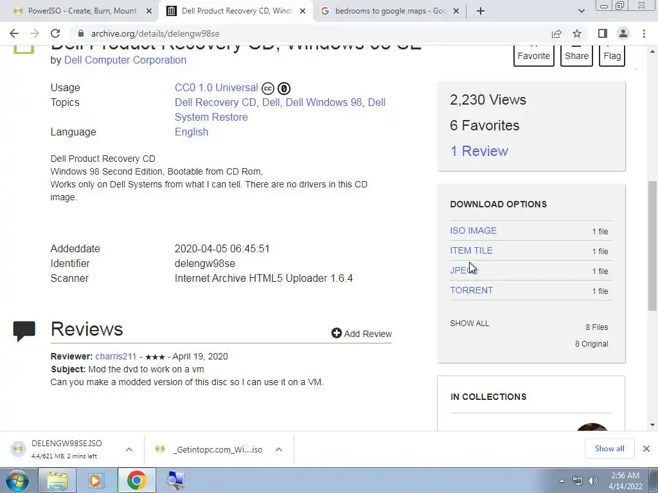Click the scrollbar down arrow

click(652, 425)
